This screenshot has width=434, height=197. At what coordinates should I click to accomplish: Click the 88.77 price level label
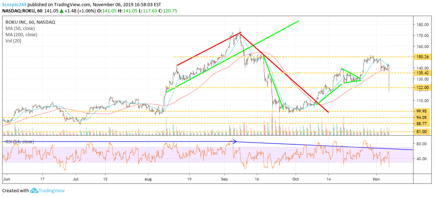pos(422,123)
